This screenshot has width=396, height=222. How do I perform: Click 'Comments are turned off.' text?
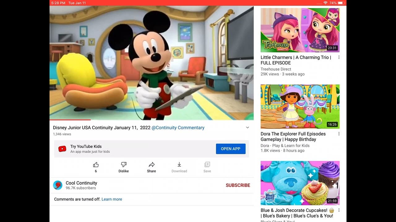pos(77,199)
